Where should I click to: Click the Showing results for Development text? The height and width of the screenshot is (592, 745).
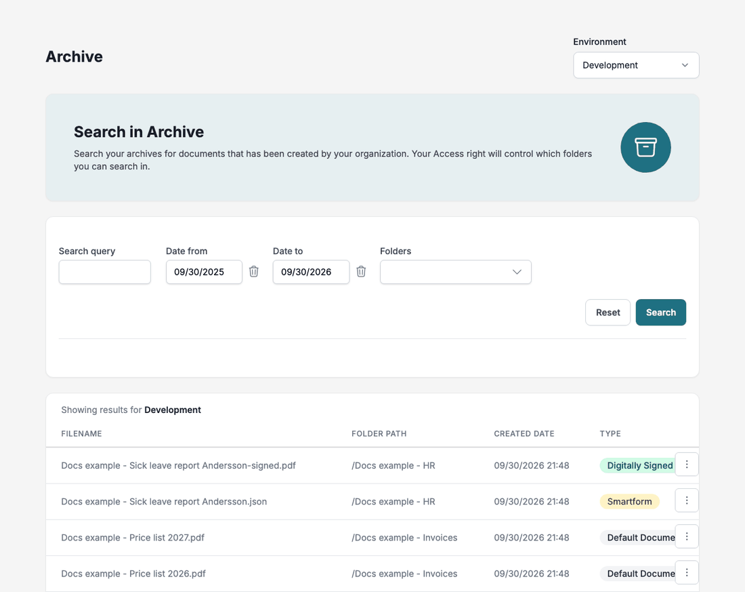131,410
